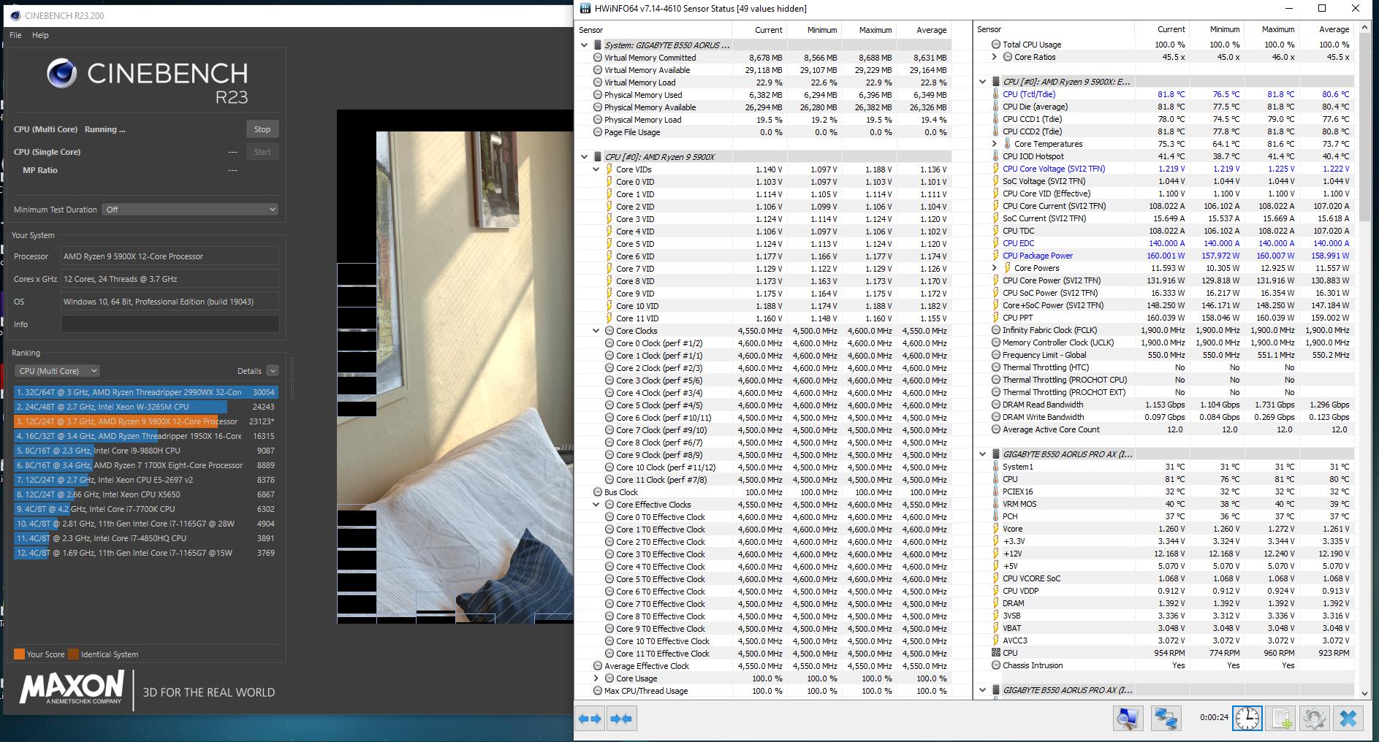
Task: Expand the Core Ratios node
Action: [994, 57]
